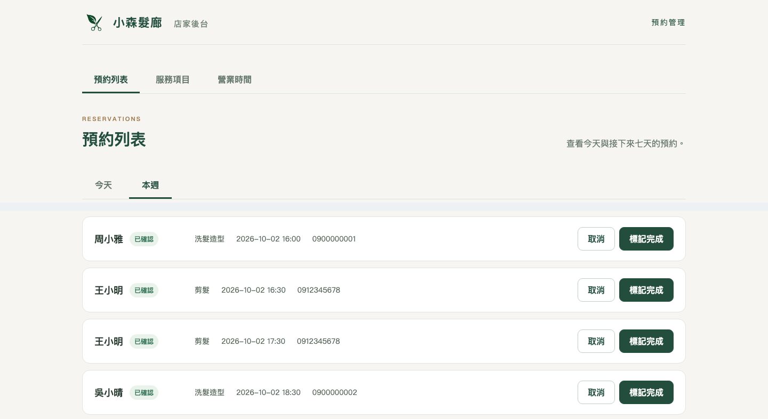768x419 pixels.
Task: Click the time 2026-10-02 16:00
Action: 268,239
